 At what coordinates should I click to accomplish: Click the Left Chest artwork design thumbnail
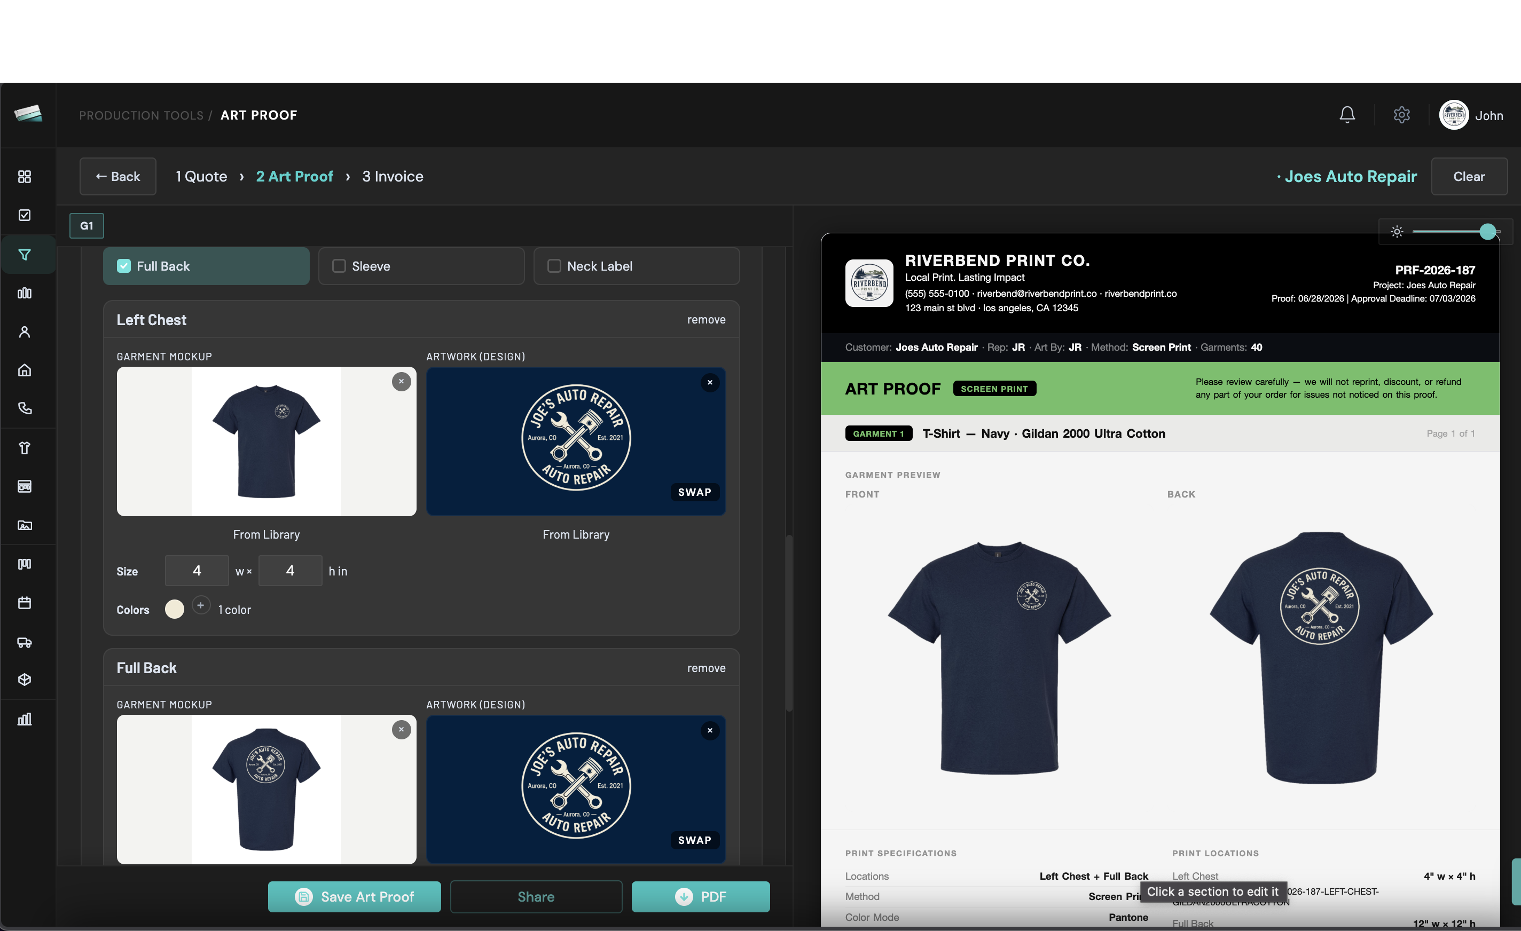576,442
